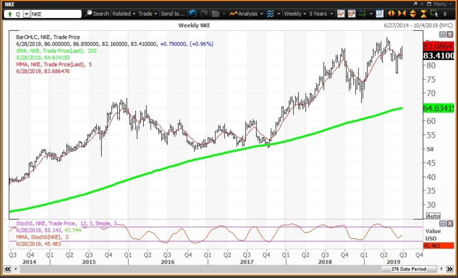458x278 pixels.
Task: Click the horizontal compress arrows icon
Action: click(x=402, y=14)
